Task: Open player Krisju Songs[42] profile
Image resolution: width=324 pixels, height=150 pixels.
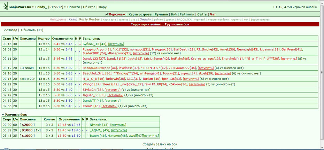Action: coord(156,59)
